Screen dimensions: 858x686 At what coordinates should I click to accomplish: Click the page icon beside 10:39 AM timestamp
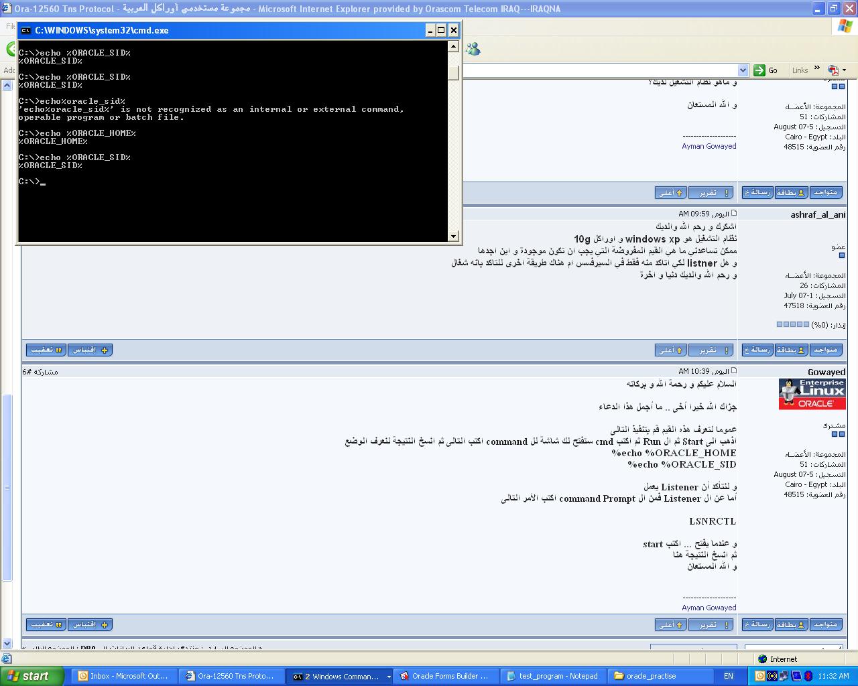point(734,370)
